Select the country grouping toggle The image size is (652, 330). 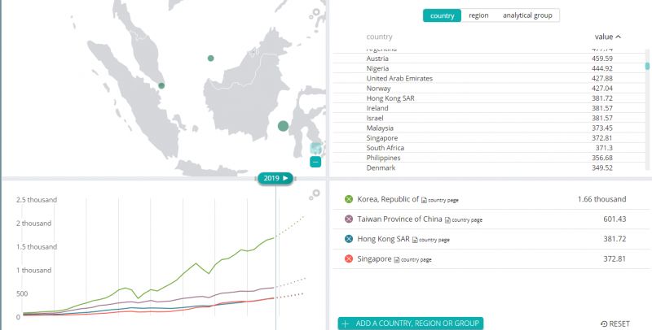442,15
